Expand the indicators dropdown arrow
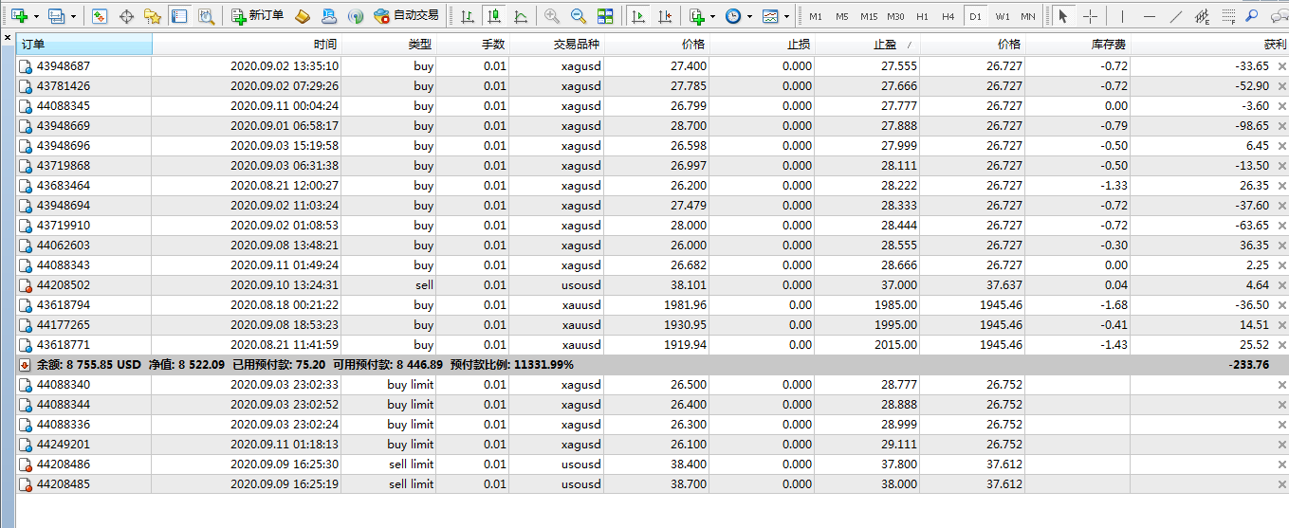 (712, 16)
